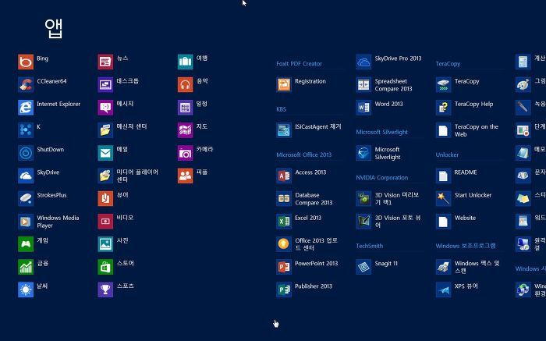Open the 메신저 센터 icon
This screenshot has height=341, width=546.
(105, 130)
